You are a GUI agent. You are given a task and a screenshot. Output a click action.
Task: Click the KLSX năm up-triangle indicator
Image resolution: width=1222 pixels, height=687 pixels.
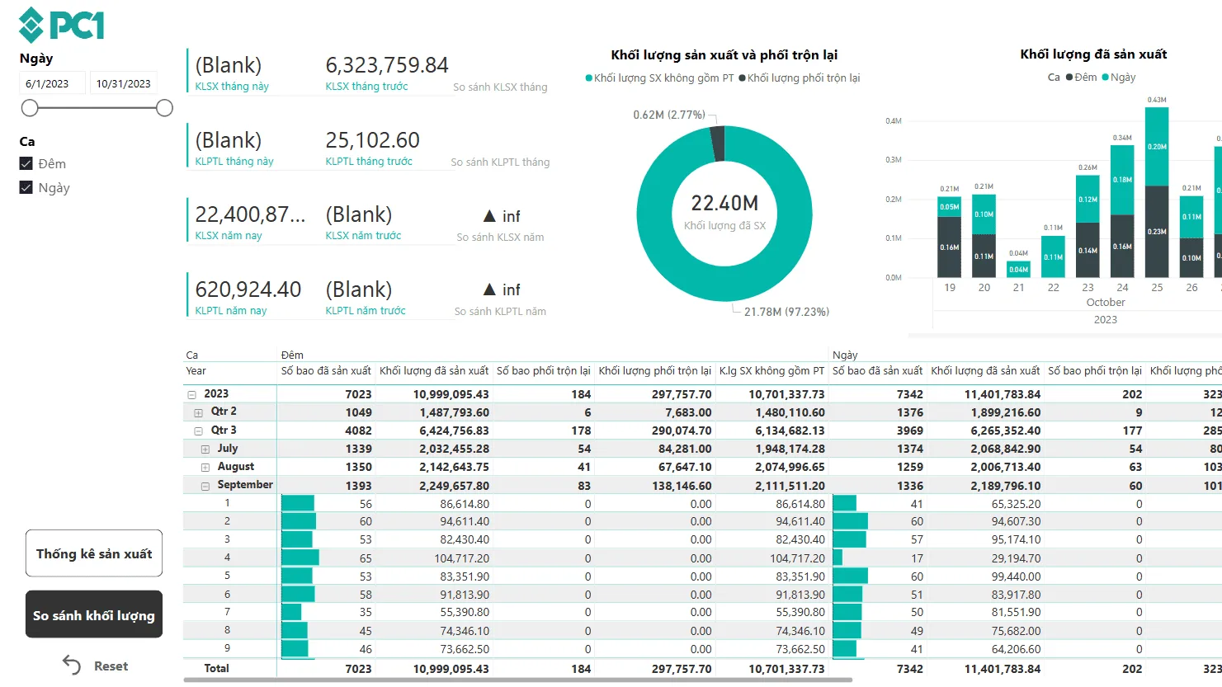(489, 216)
